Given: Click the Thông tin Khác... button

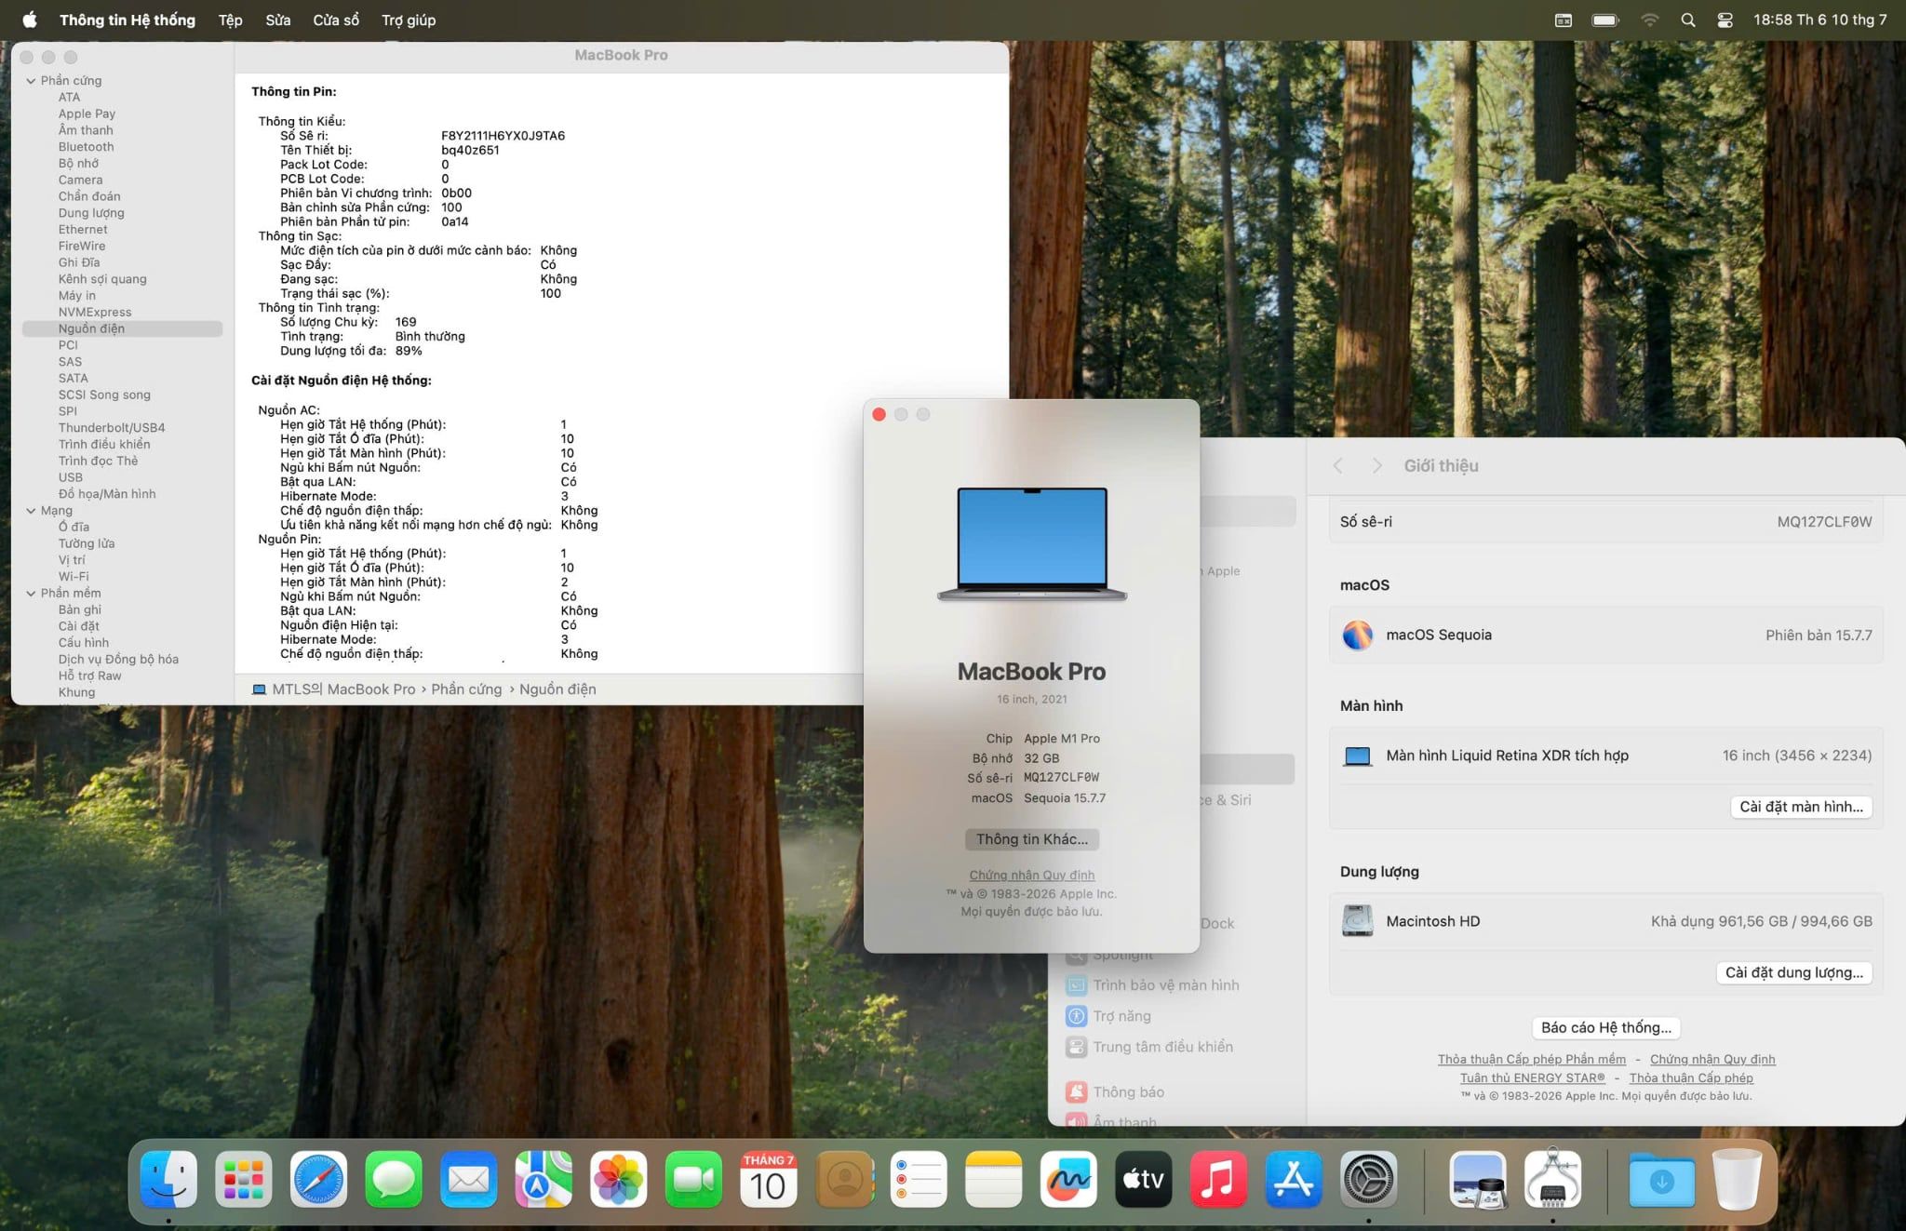Looking at the screenshot, I should coord(1032,839).
